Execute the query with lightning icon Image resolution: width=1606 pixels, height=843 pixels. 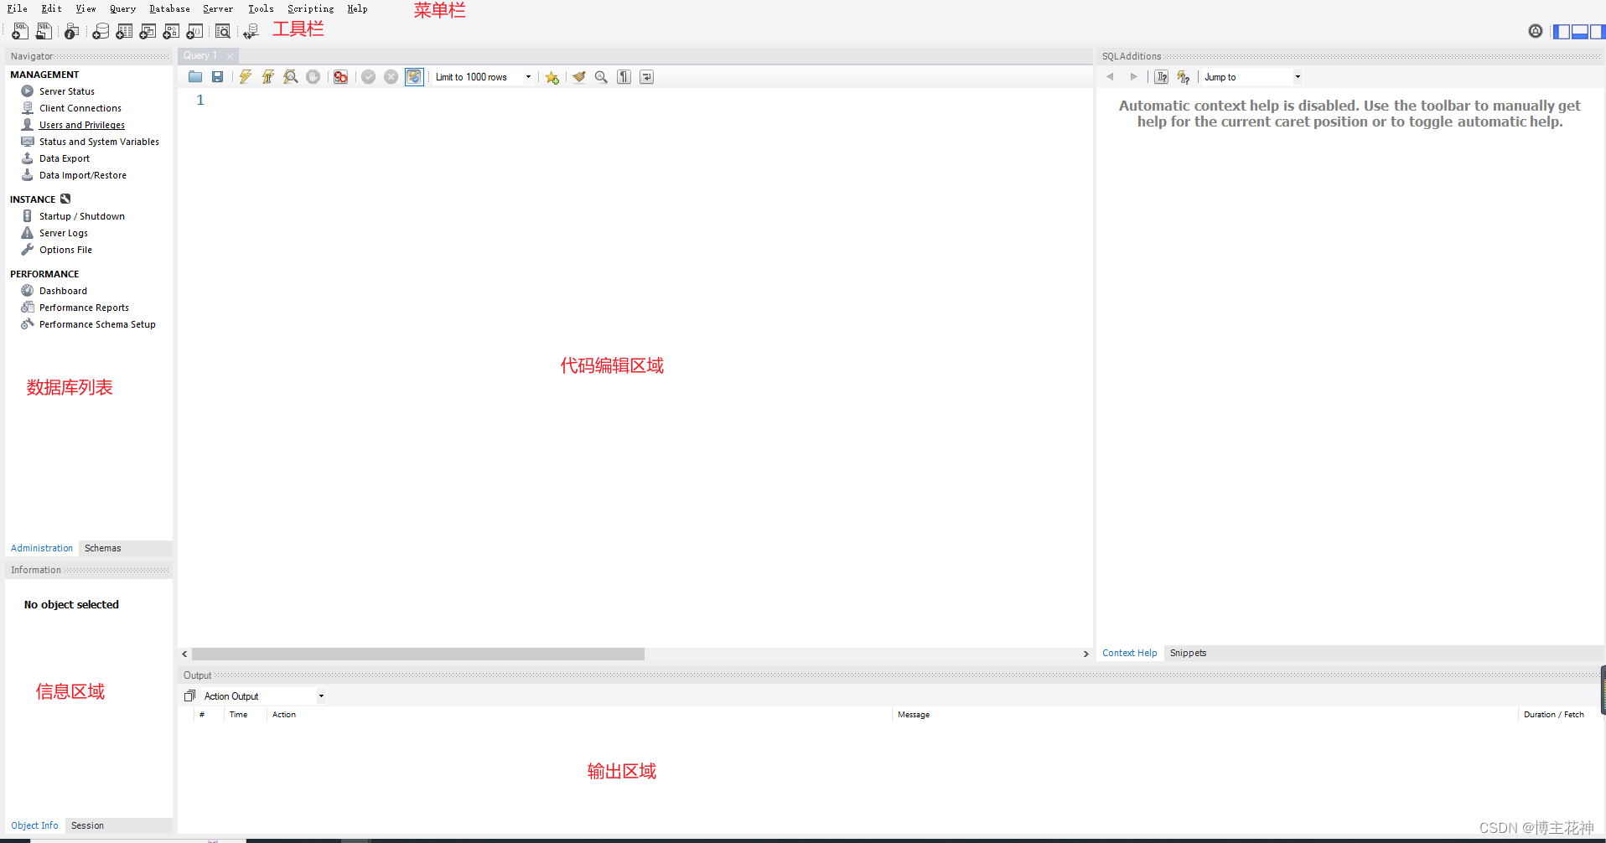pyautogui.click(x=245, y=77)
